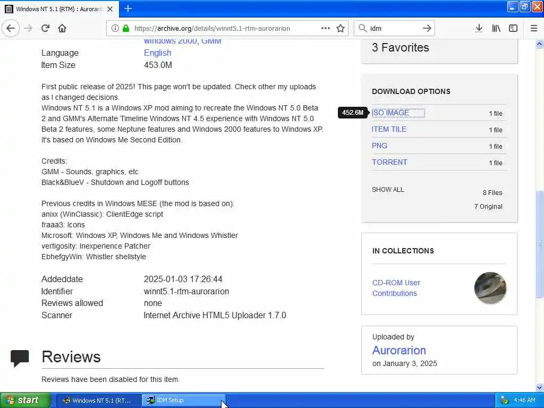Open the Firefox hamburger menu

[533, 28]
